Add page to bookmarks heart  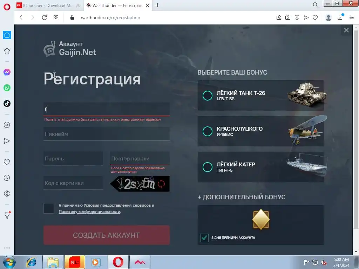click(x=315, y=18)
